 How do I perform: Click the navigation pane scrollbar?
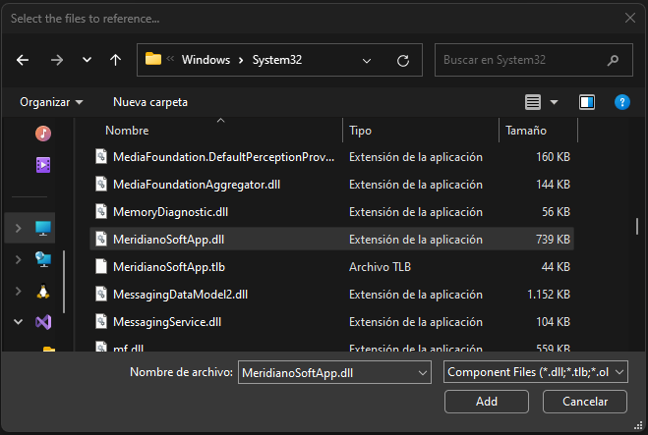click(x=64, y=282)
